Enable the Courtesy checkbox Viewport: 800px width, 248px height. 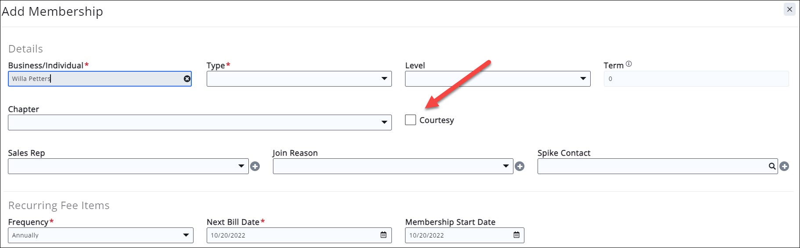tap(410, 120)
